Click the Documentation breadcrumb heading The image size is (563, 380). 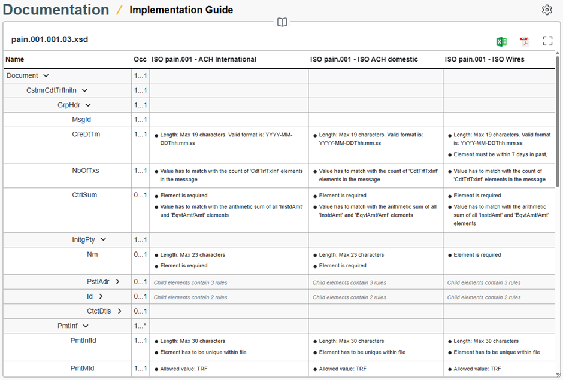tap(56, 10)
